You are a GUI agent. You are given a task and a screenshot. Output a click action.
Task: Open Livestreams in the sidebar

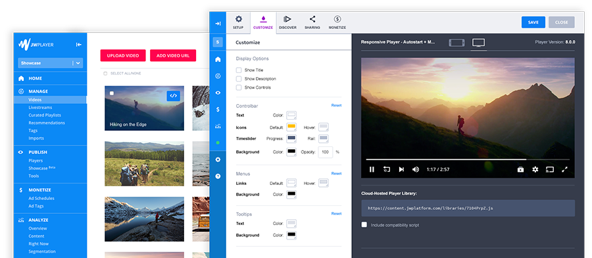[x=40, y=107]
